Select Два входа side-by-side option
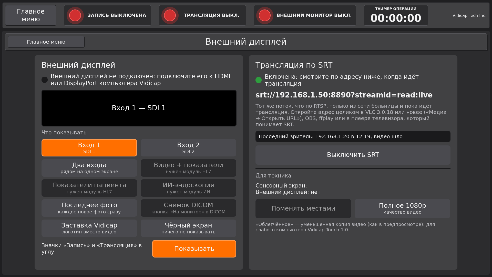Screen dimensions: 492x277 click(89, 168)
